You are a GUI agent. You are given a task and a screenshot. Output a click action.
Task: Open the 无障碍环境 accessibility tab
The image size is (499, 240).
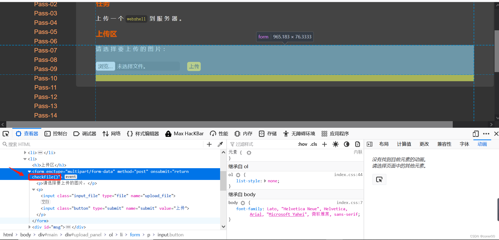(299, 134)
